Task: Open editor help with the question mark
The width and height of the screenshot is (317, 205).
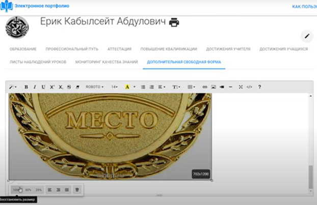Action: click(x=259, y=87)
